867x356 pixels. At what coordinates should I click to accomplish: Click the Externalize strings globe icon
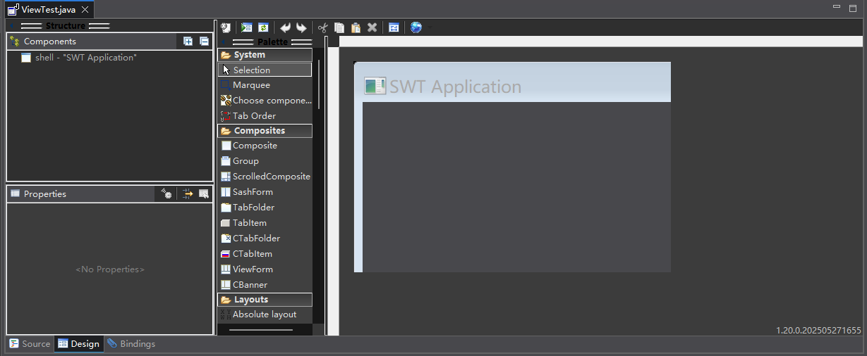416,27
